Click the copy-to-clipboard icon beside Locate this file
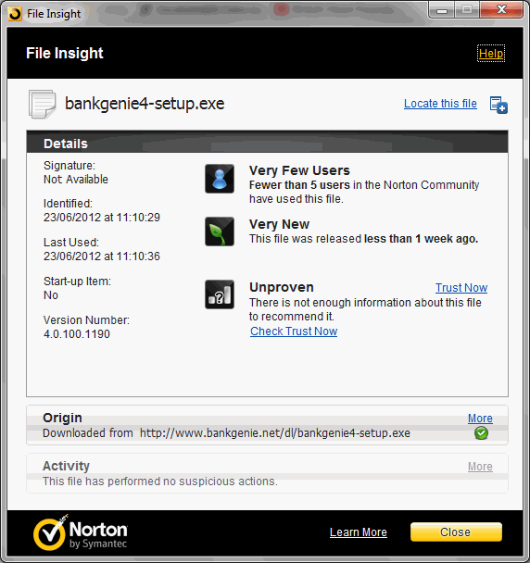Image resolution: width=530 pixels, height=563 pixels. [x=498, y=105]
